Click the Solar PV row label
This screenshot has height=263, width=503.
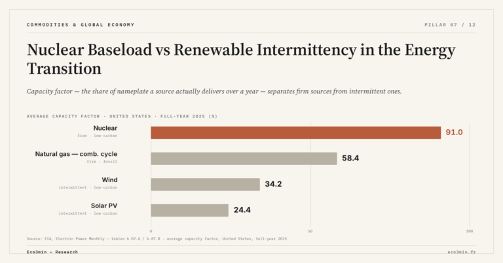(104, 206)
